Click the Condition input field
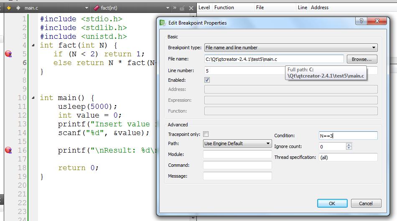The width and height of the screenshot is (397, 221). [348, 136]
